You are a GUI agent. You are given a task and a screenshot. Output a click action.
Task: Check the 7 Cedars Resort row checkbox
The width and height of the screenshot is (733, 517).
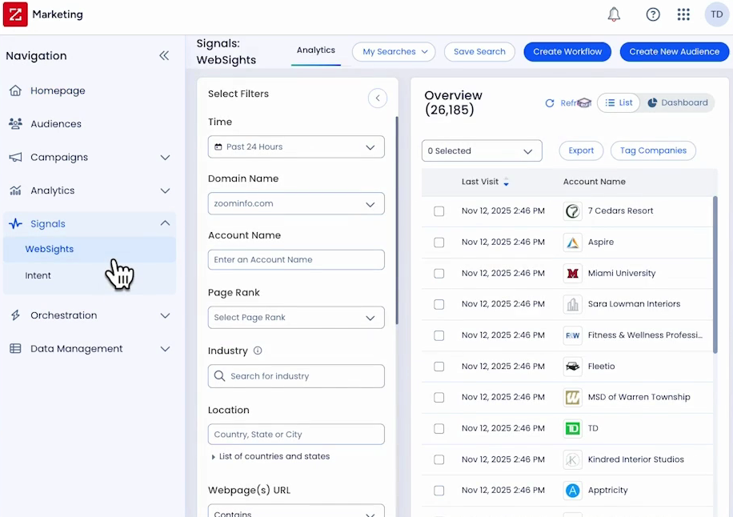[439, 211]
